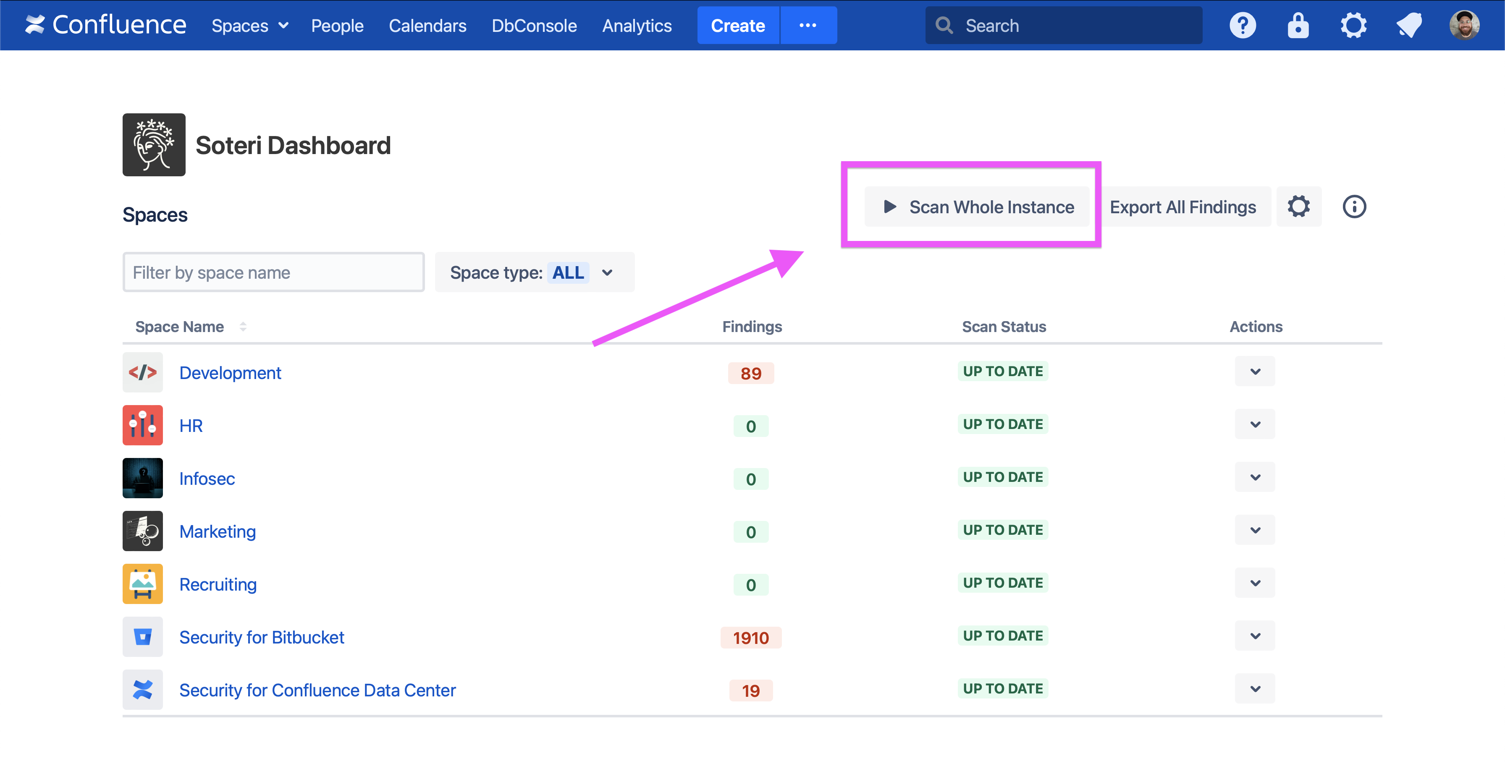
Task: Click the info circle icon
Action: coord(1354,207)
